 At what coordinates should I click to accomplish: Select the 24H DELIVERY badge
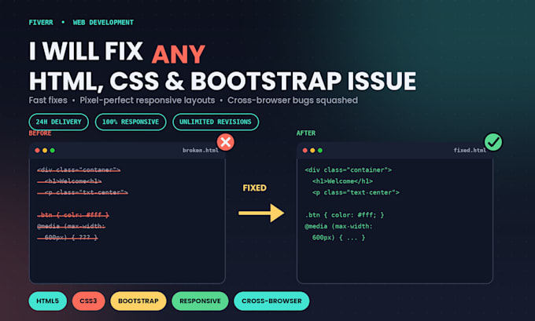(59, 122)
